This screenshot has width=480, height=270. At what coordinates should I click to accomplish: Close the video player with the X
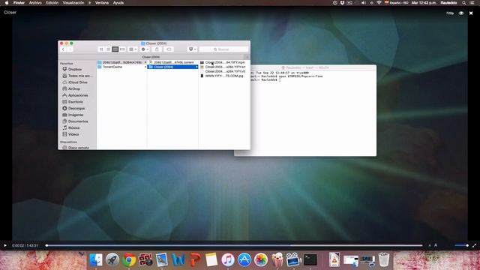point(471,13)
